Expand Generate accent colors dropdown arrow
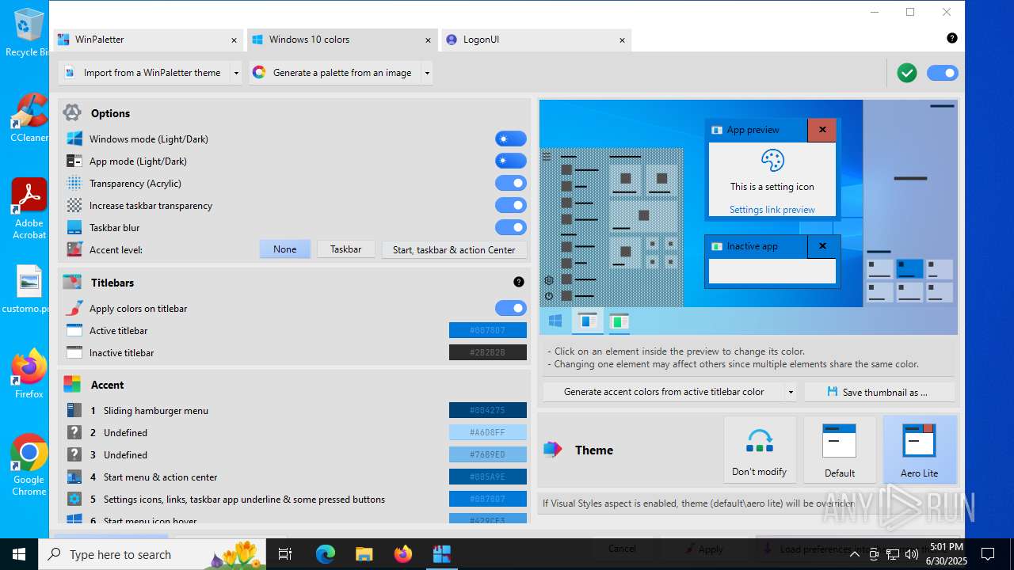 point(791,392)
